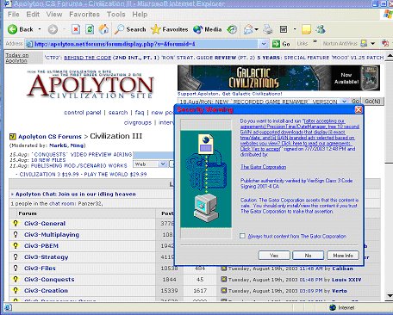Open the Edit menu
The height and width of the screenshot is (315, 393).
(33, 15)
